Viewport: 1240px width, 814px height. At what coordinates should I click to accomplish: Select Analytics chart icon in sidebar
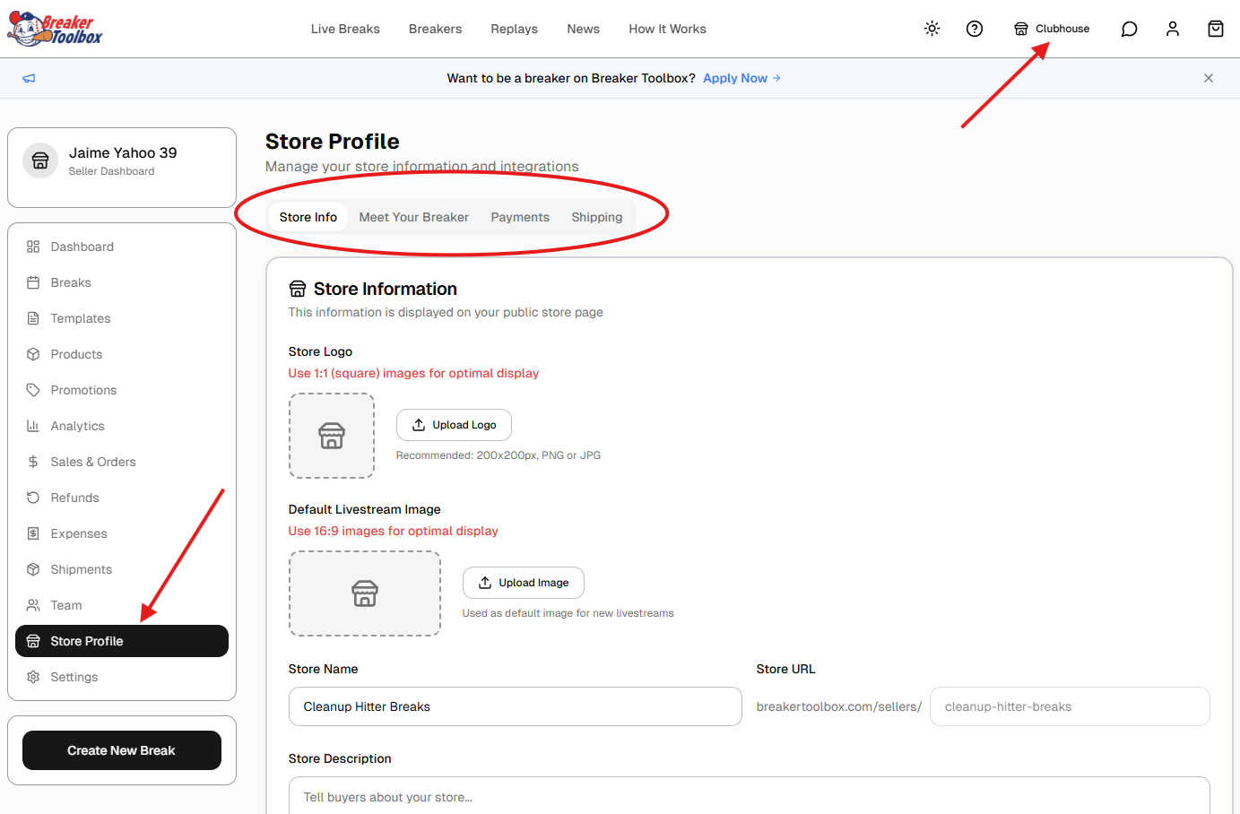click(x=33, y=426)
